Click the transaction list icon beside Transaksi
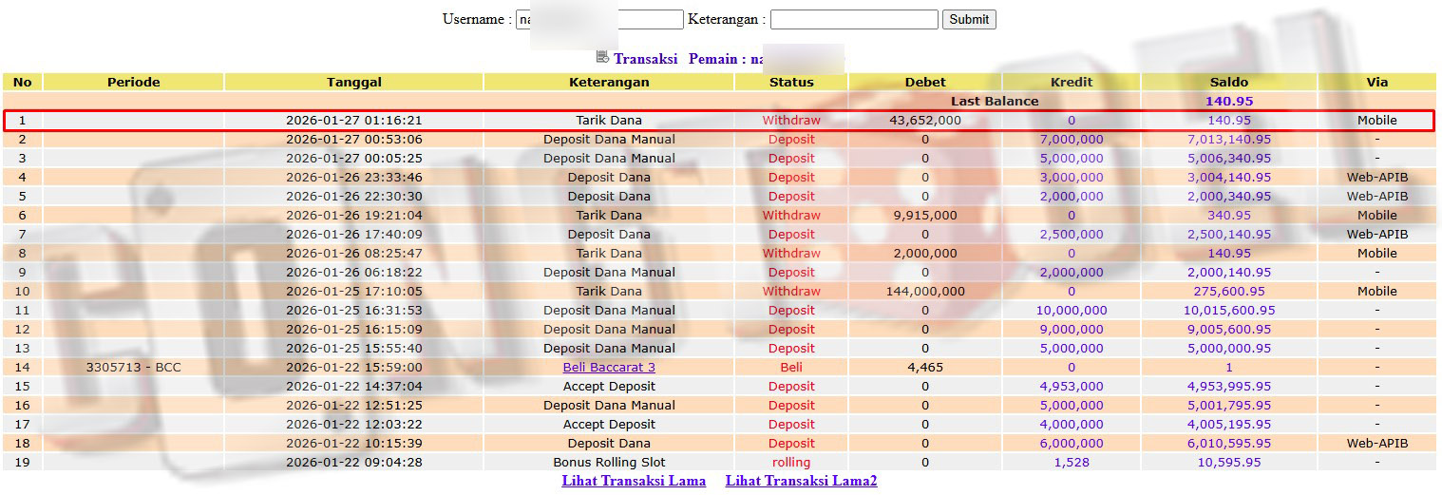Screen dimensions: 1442x495 click(602, 58)
